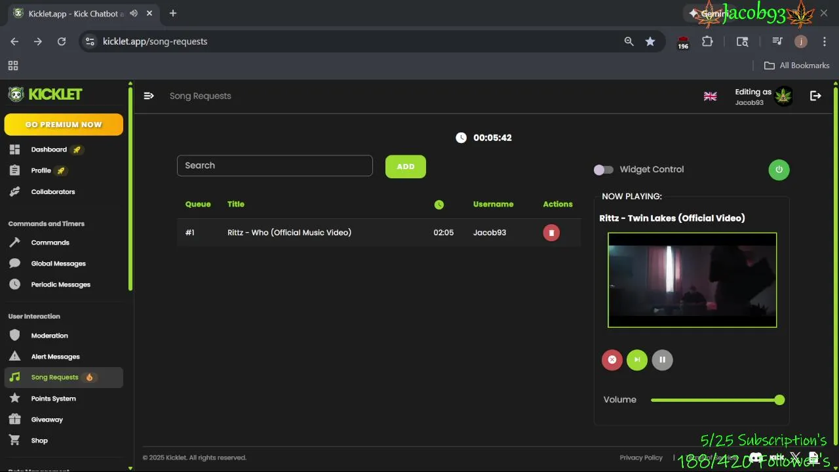Image resolution: width=839 pixels, height=472 pixels.
Task: Click the Jacob93 username cell in the queue
Action: (490, 233)
